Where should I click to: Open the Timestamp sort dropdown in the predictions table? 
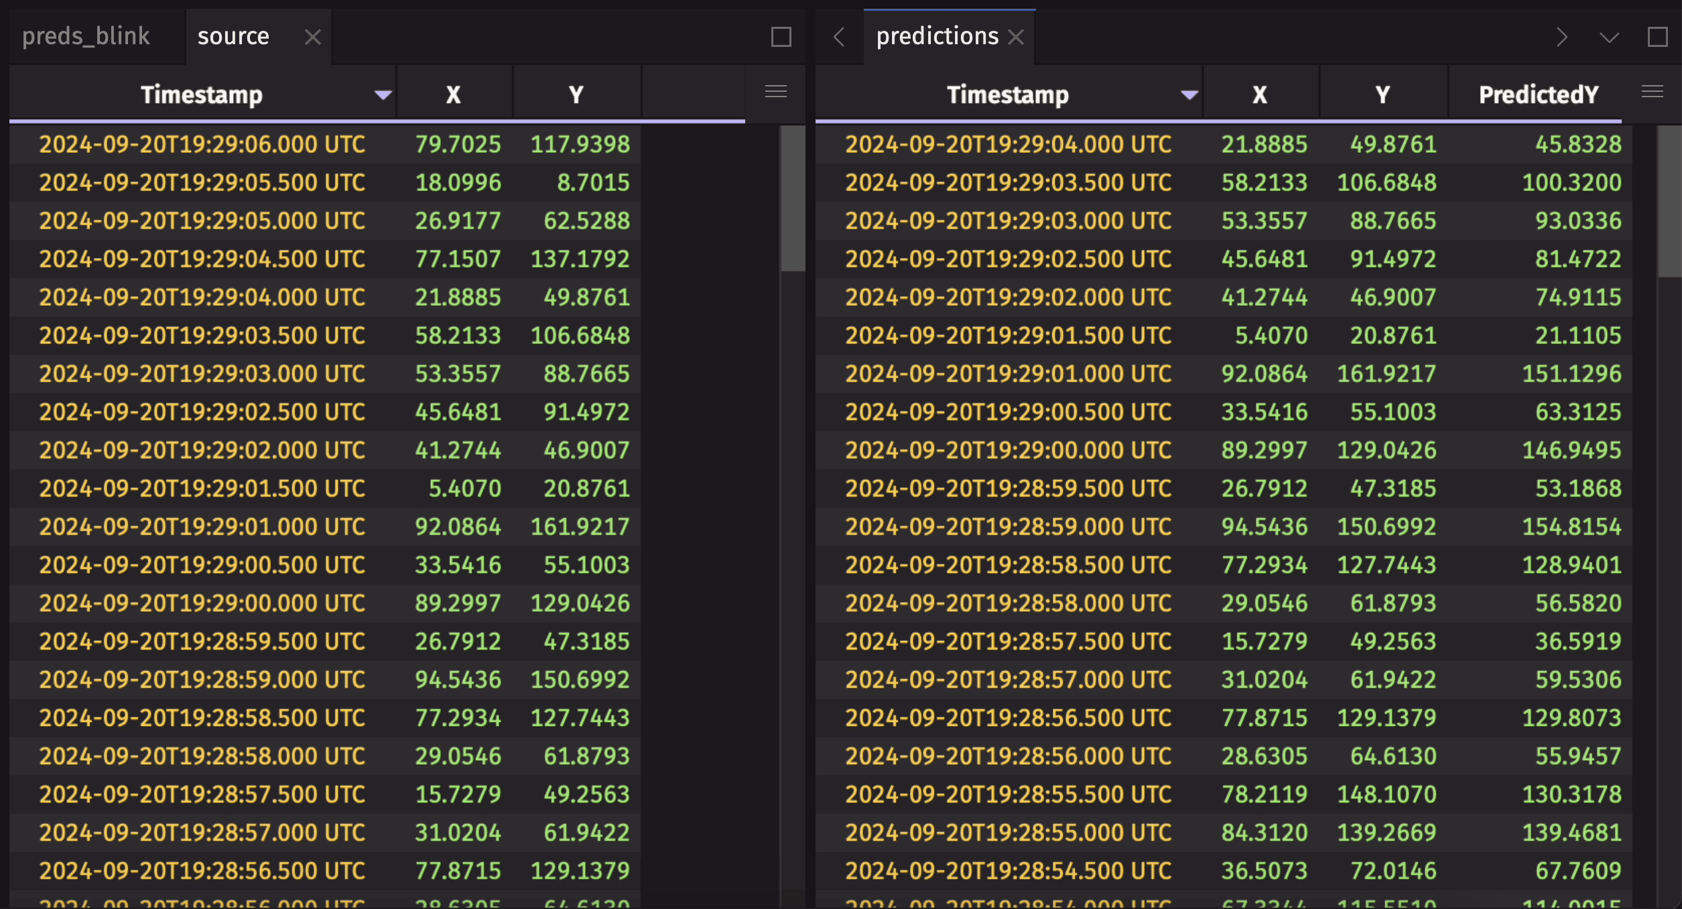(1189, 95)
